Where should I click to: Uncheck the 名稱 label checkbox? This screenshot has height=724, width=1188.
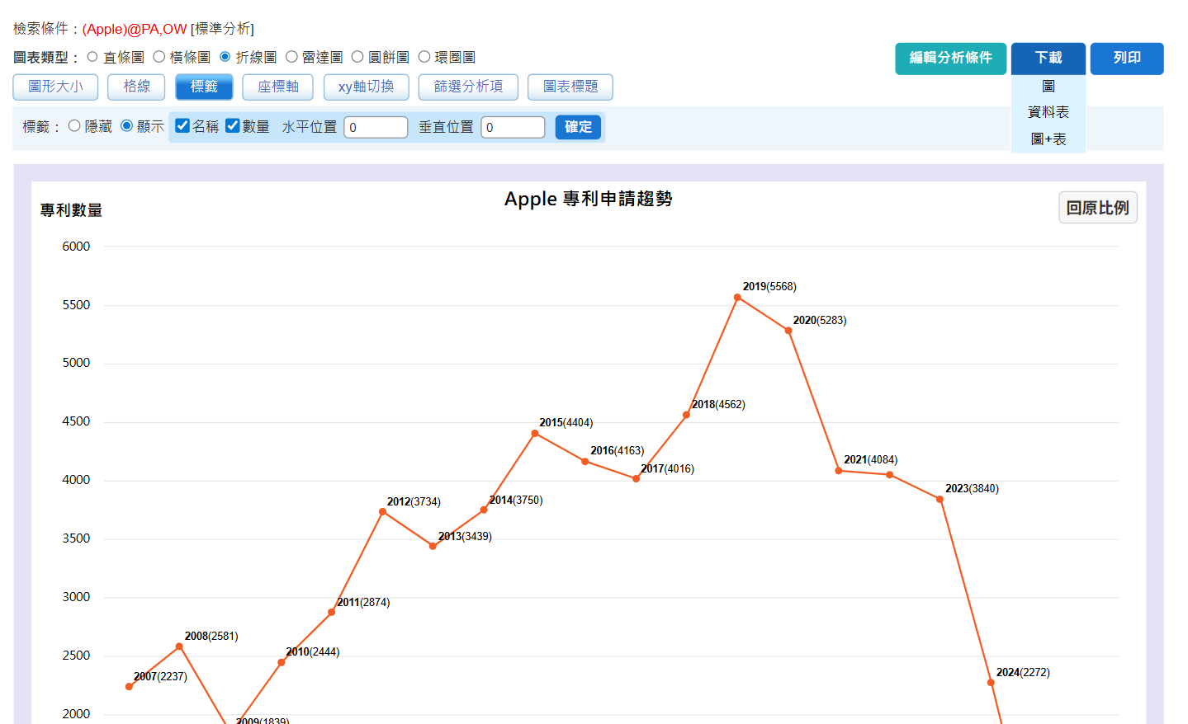point(182,125)
